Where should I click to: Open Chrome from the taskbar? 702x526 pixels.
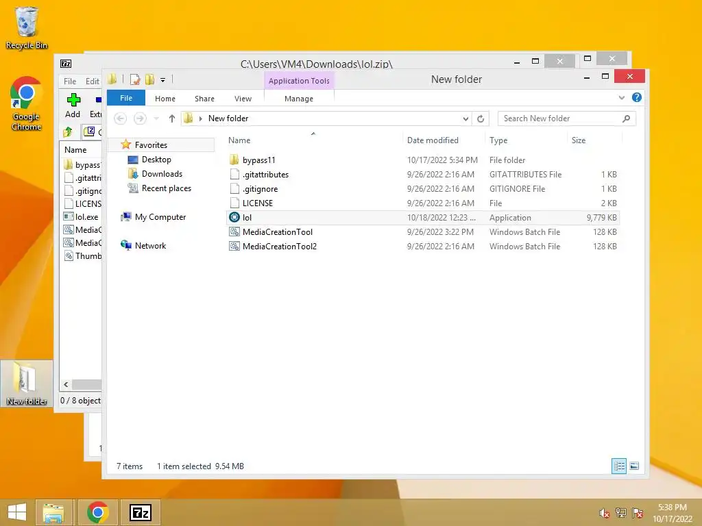point(97,512)
